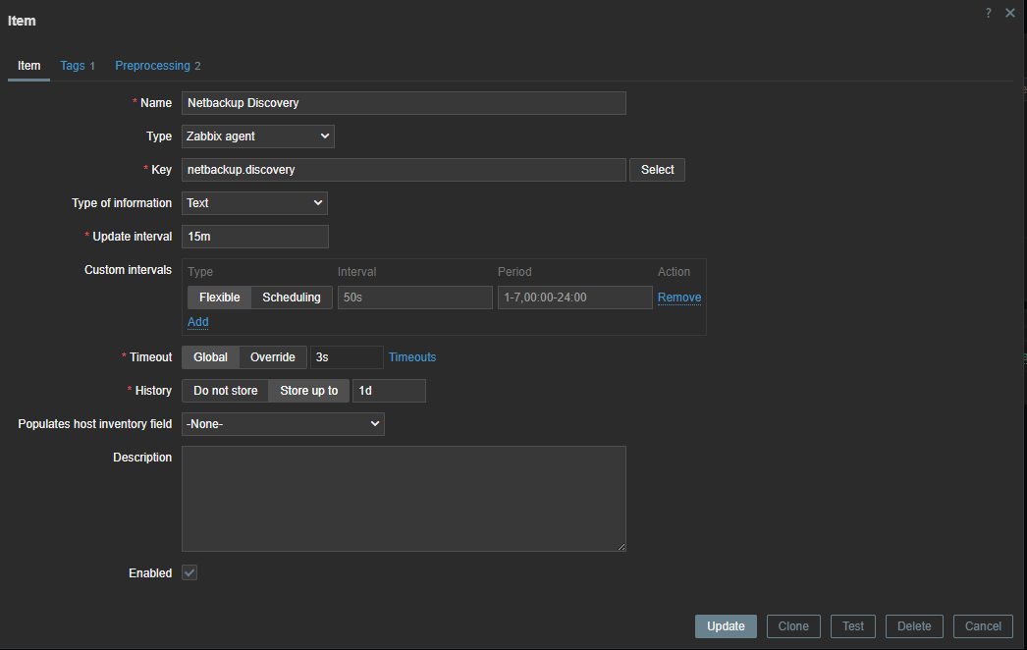The image size is (1027, 650).
Task: Add a new custom interval
Action: point(197,321)
